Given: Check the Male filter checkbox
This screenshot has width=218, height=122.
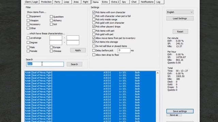Looking at the screenshot, I should click(28, 47).
